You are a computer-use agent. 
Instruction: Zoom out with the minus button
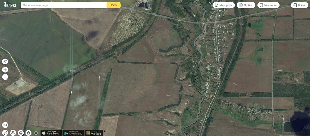(x=5, y=77)
